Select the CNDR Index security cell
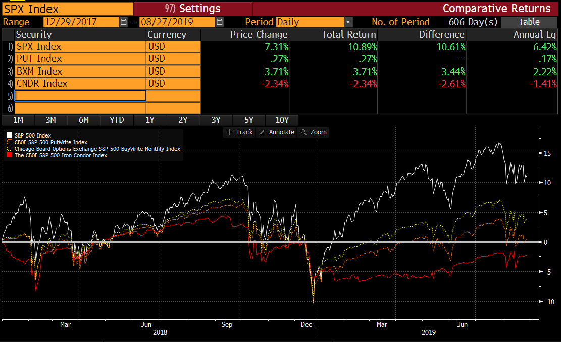Image resolution: width=561 pixels, height=342 pixels. (x=80, y=84)
